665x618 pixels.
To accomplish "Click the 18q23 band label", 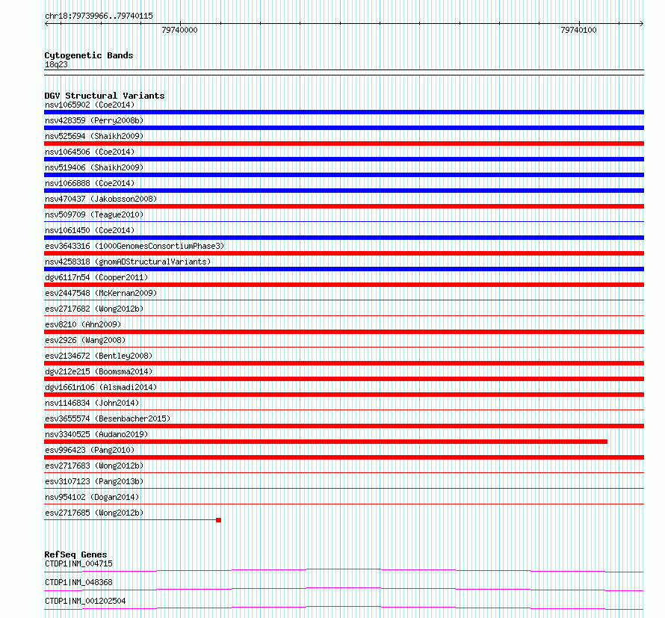I will (56, 64).
